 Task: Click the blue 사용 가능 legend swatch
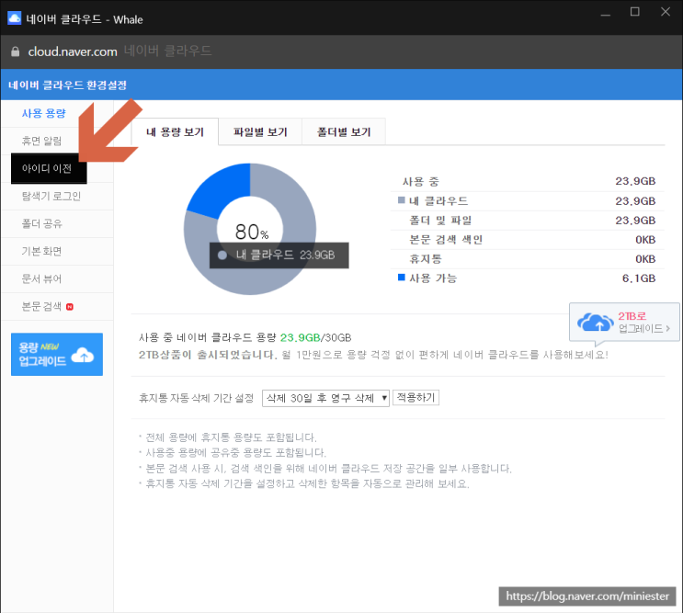(x=402, y=278)
